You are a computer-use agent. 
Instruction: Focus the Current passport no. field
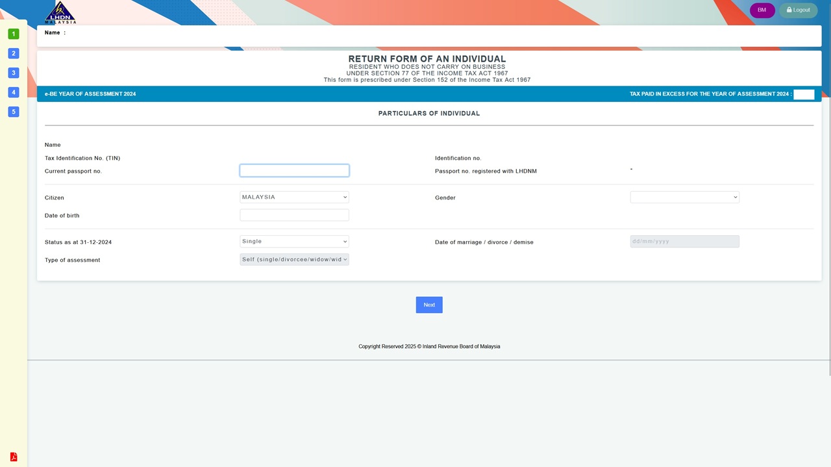tap(294, 171)
